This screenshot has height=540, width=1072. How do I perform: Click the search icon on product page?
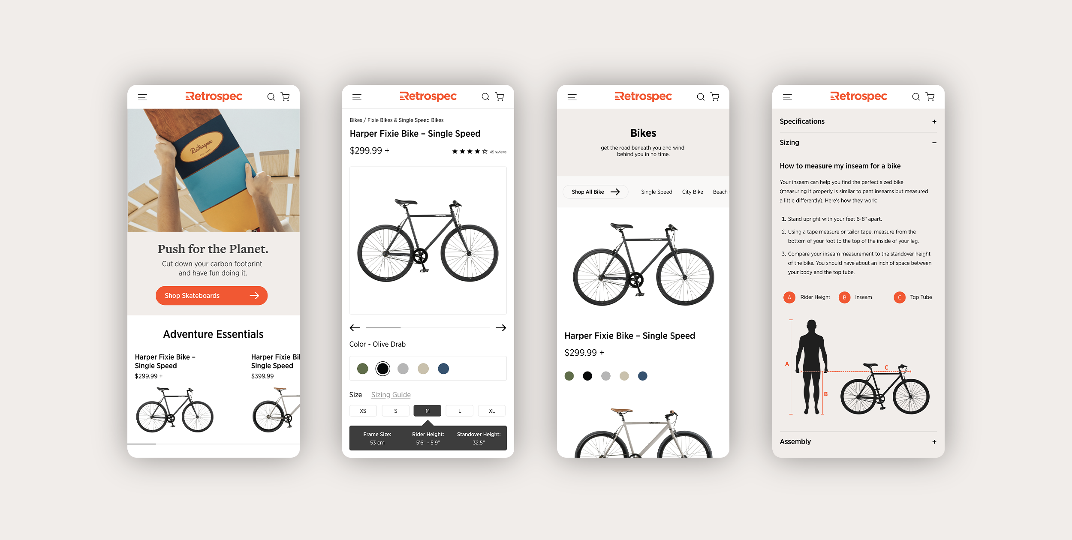click(x=488, y=96)
